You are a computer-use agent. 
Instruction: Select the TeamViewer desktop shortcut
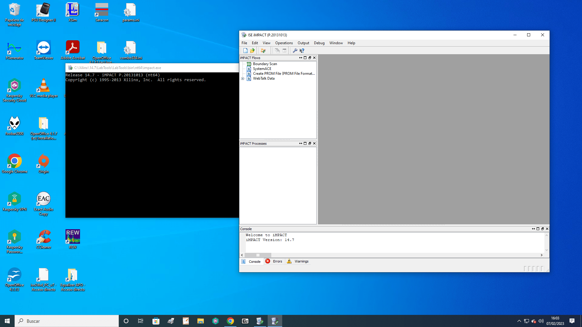(44, 50)
